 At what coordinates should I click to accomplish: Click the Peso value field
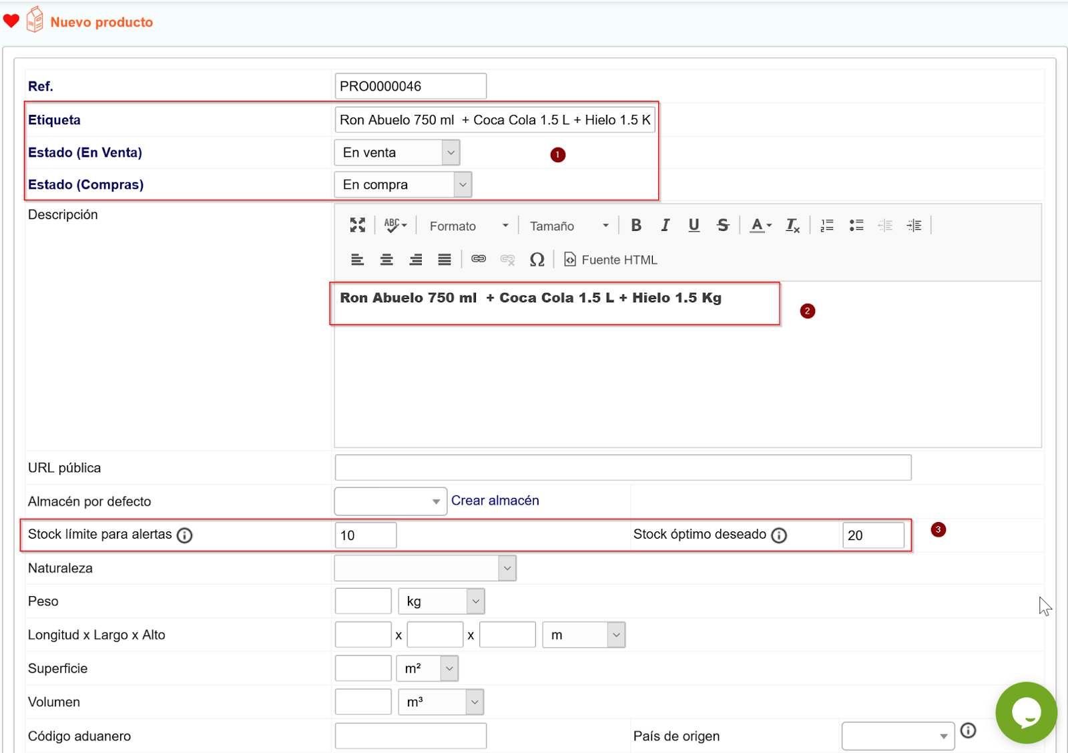pos(363,601)
